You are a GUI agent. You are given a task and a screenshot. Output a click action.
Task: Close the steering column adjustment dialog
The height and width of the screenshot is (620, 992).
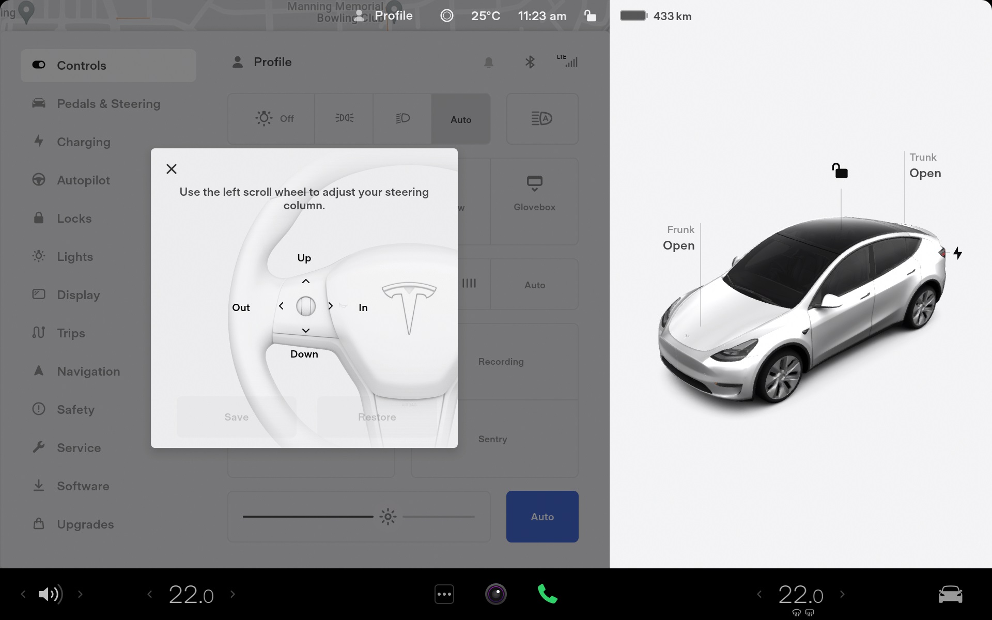pos(172,169)
